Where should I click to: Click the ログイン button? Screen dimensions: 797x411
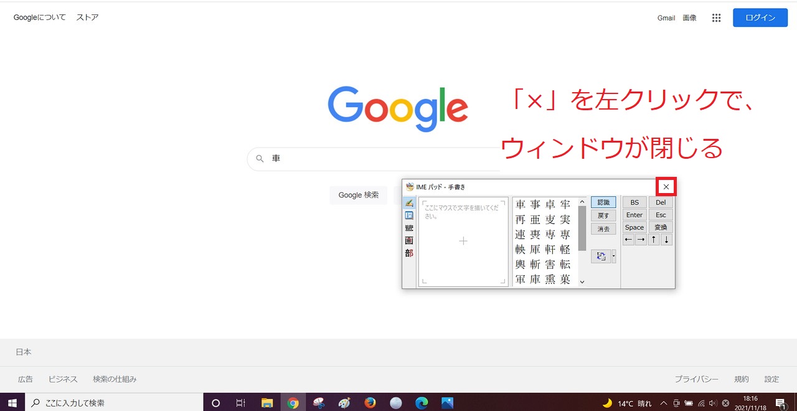(x=760, y=17)
